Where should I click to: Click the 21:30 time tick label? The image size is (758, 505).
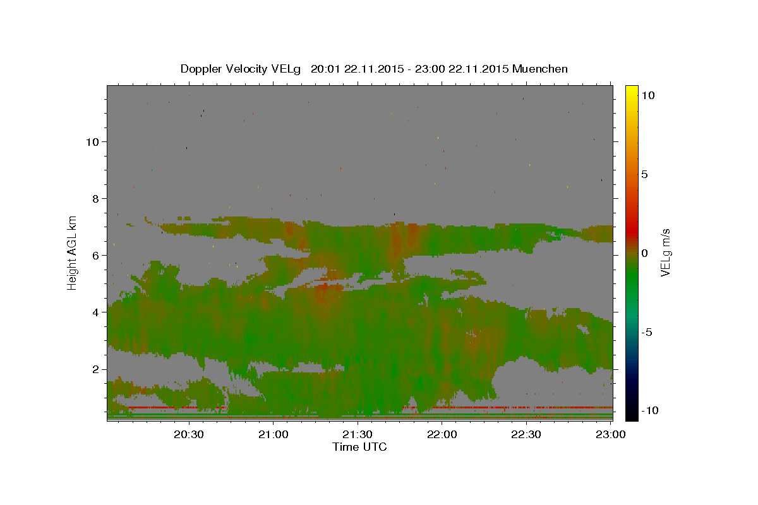358,434
